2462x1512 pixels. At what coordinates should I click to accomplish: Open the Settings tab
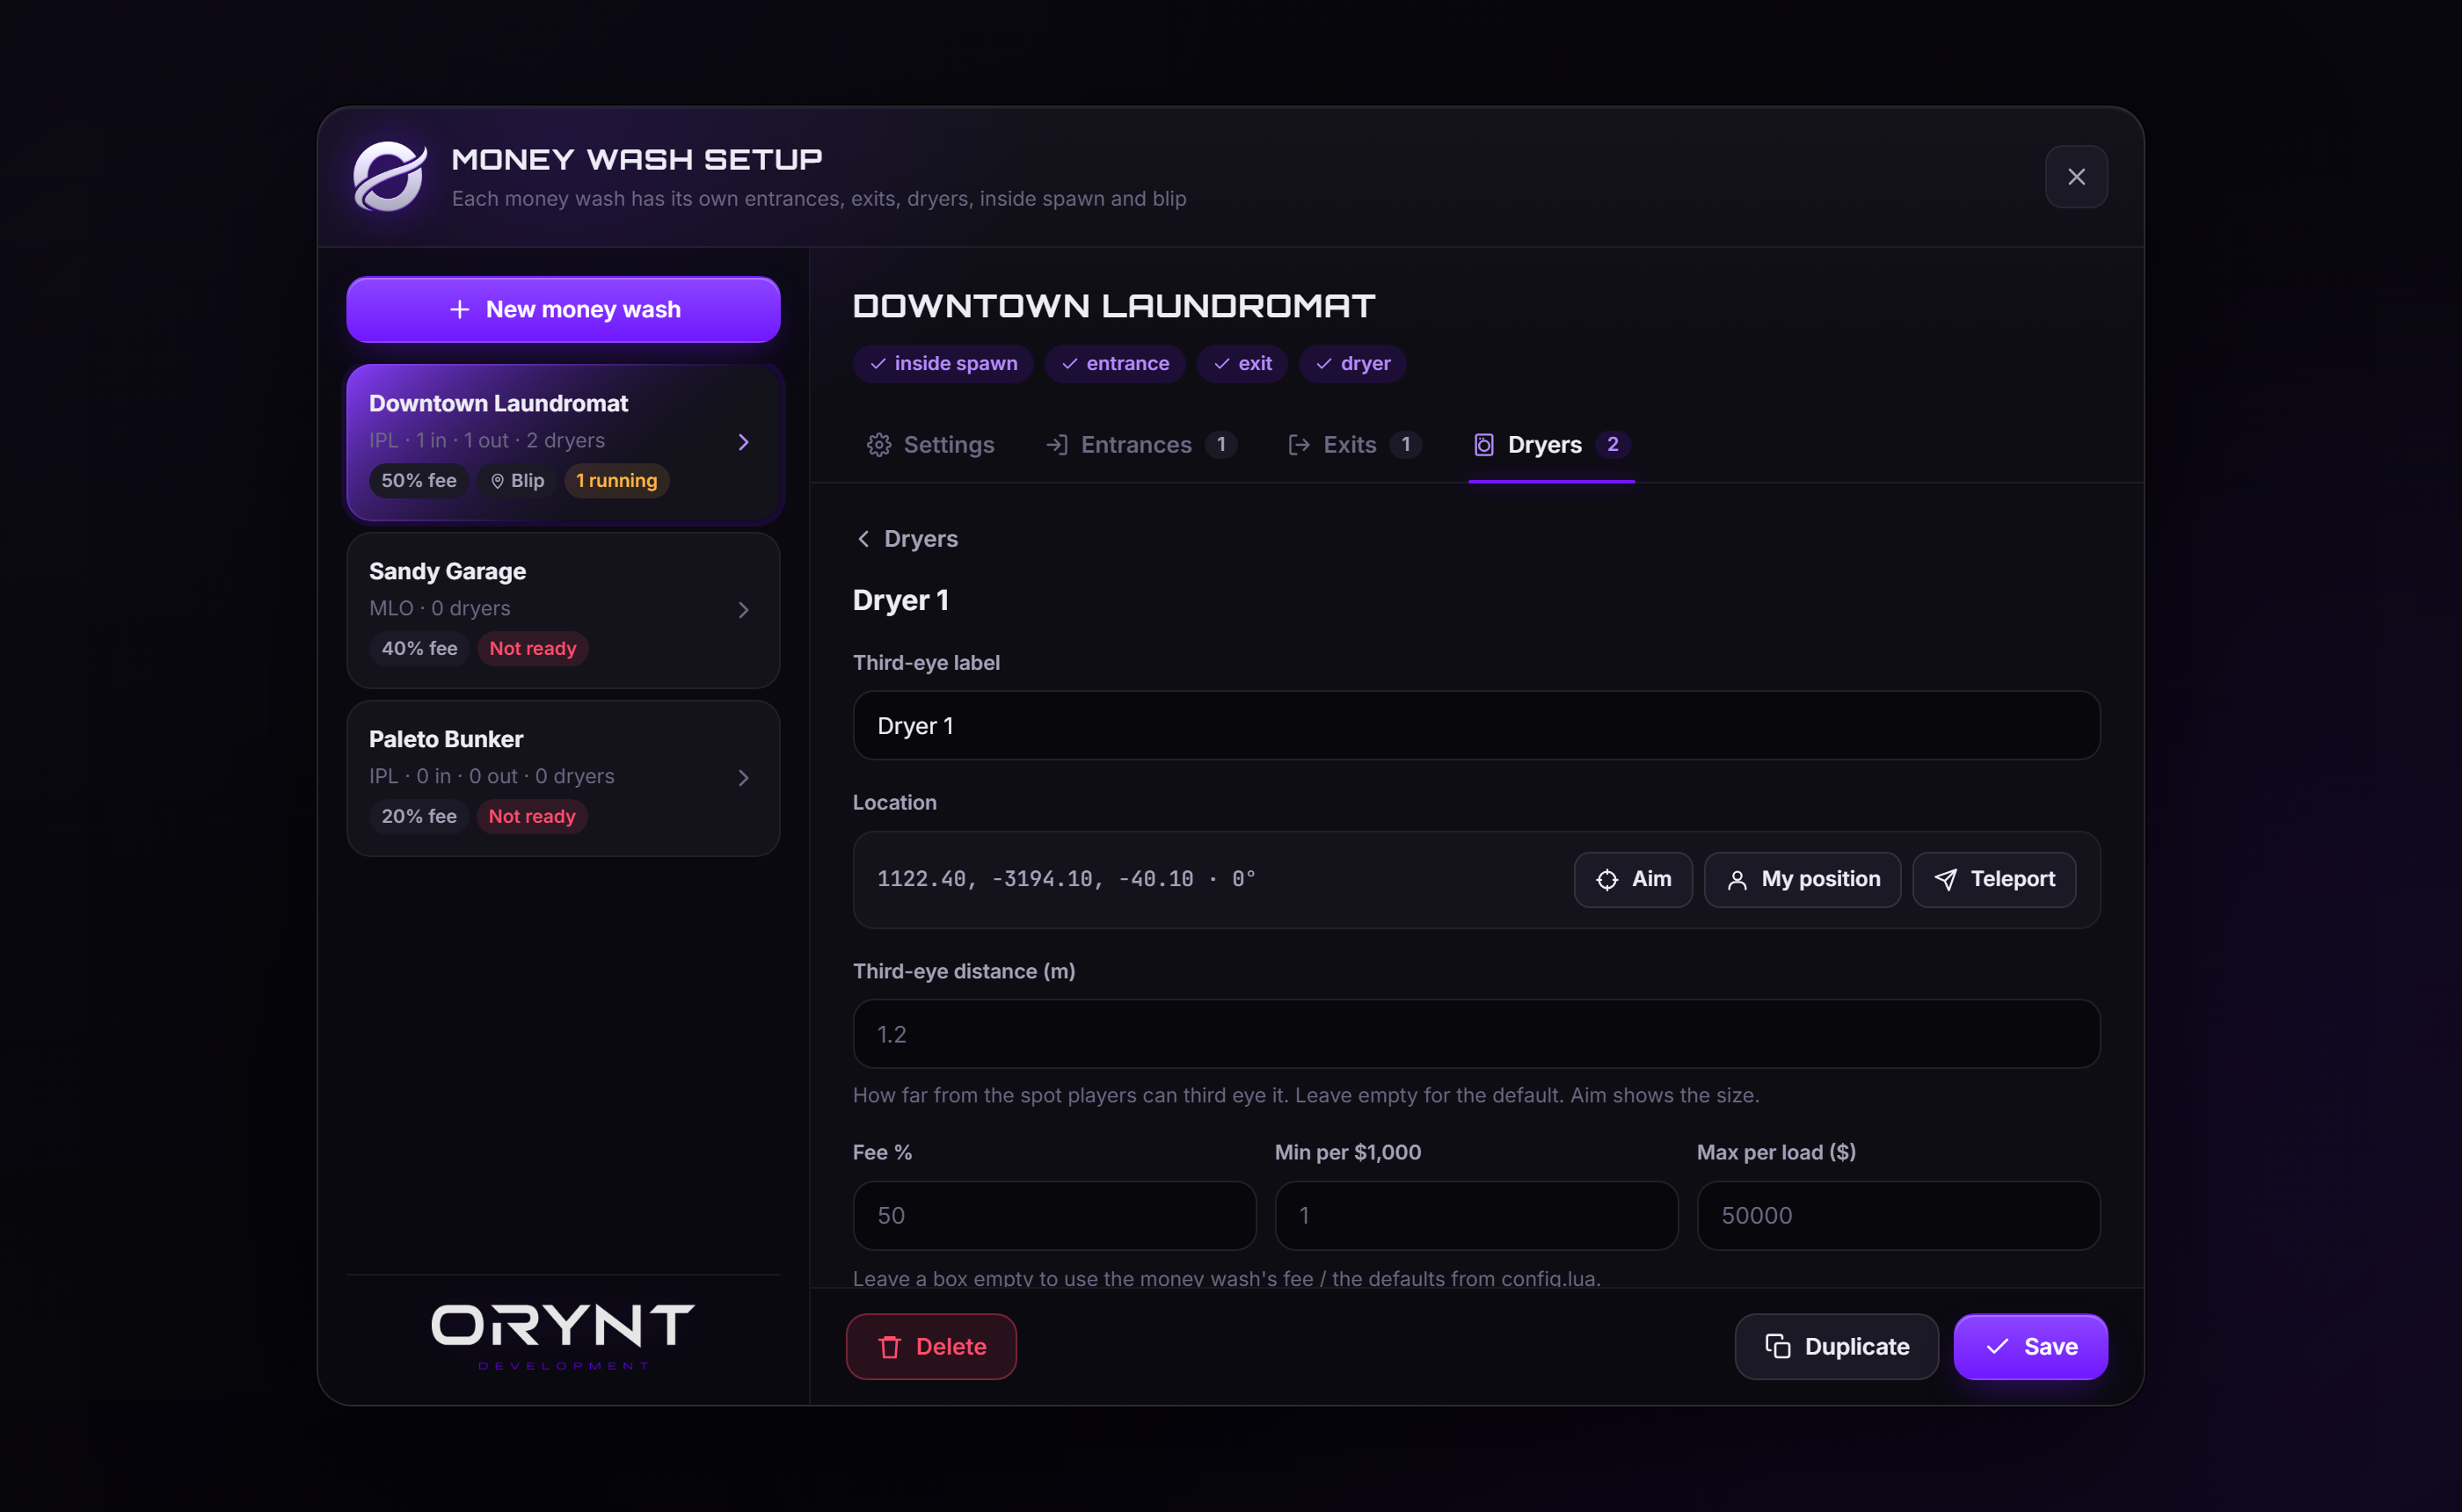(x=930, y=445)
